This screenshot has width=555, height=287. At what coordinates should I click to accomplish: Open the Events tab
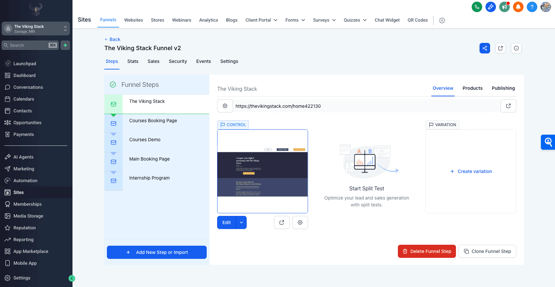pyautogui.click(x=203, y=61)
